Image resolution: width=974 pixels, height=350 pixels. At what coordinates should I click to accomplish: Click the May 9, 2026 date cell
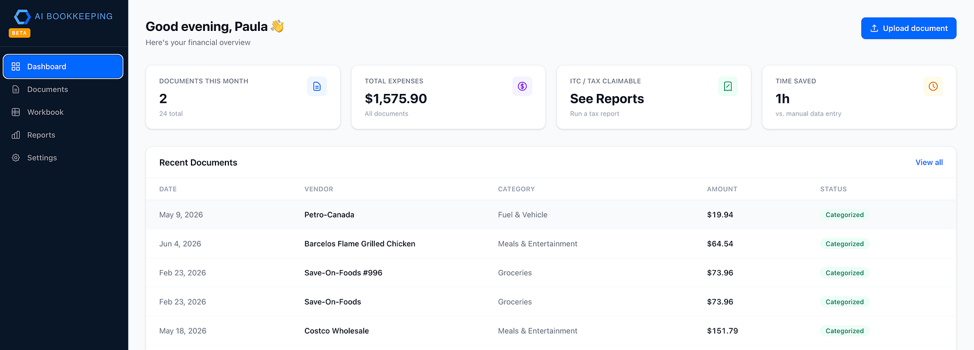(x=181, y=215)
